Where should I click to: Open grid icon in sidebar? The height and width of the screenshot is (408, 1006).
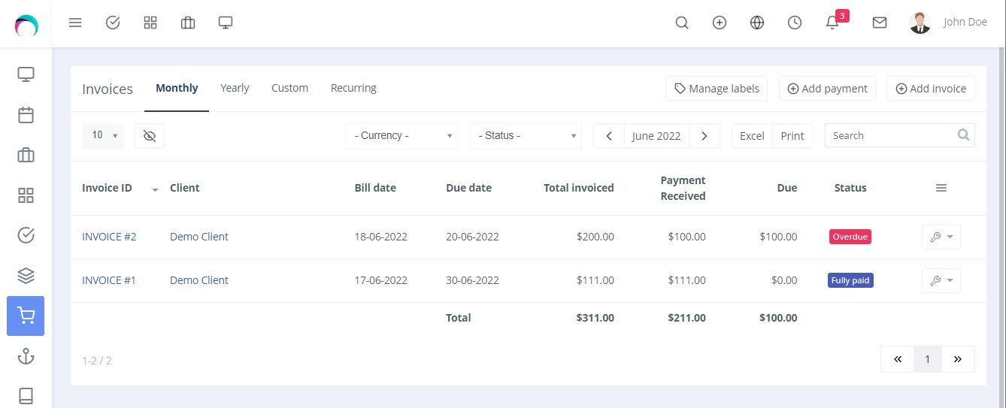click(x=26, y=195)
